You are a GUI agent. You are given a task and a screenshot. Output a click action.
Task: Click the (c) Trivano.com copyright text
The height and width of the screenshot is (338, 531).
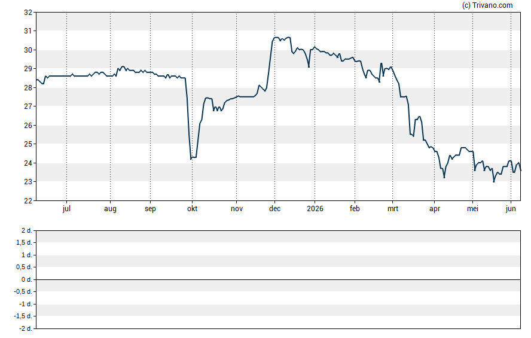click(487, 5)
